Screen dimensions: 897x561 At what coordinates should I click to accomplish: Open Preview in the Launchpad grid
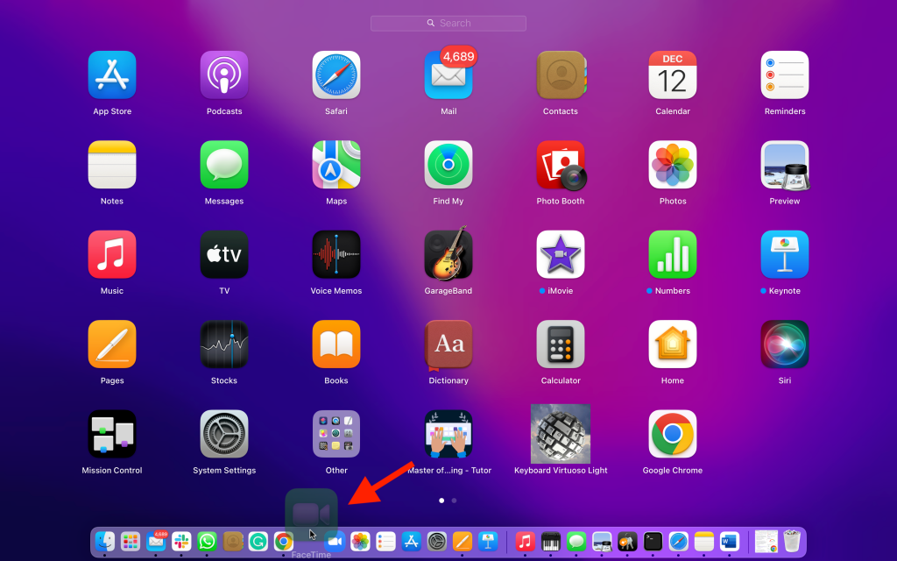pyautogui.click(x=785, y=165)
